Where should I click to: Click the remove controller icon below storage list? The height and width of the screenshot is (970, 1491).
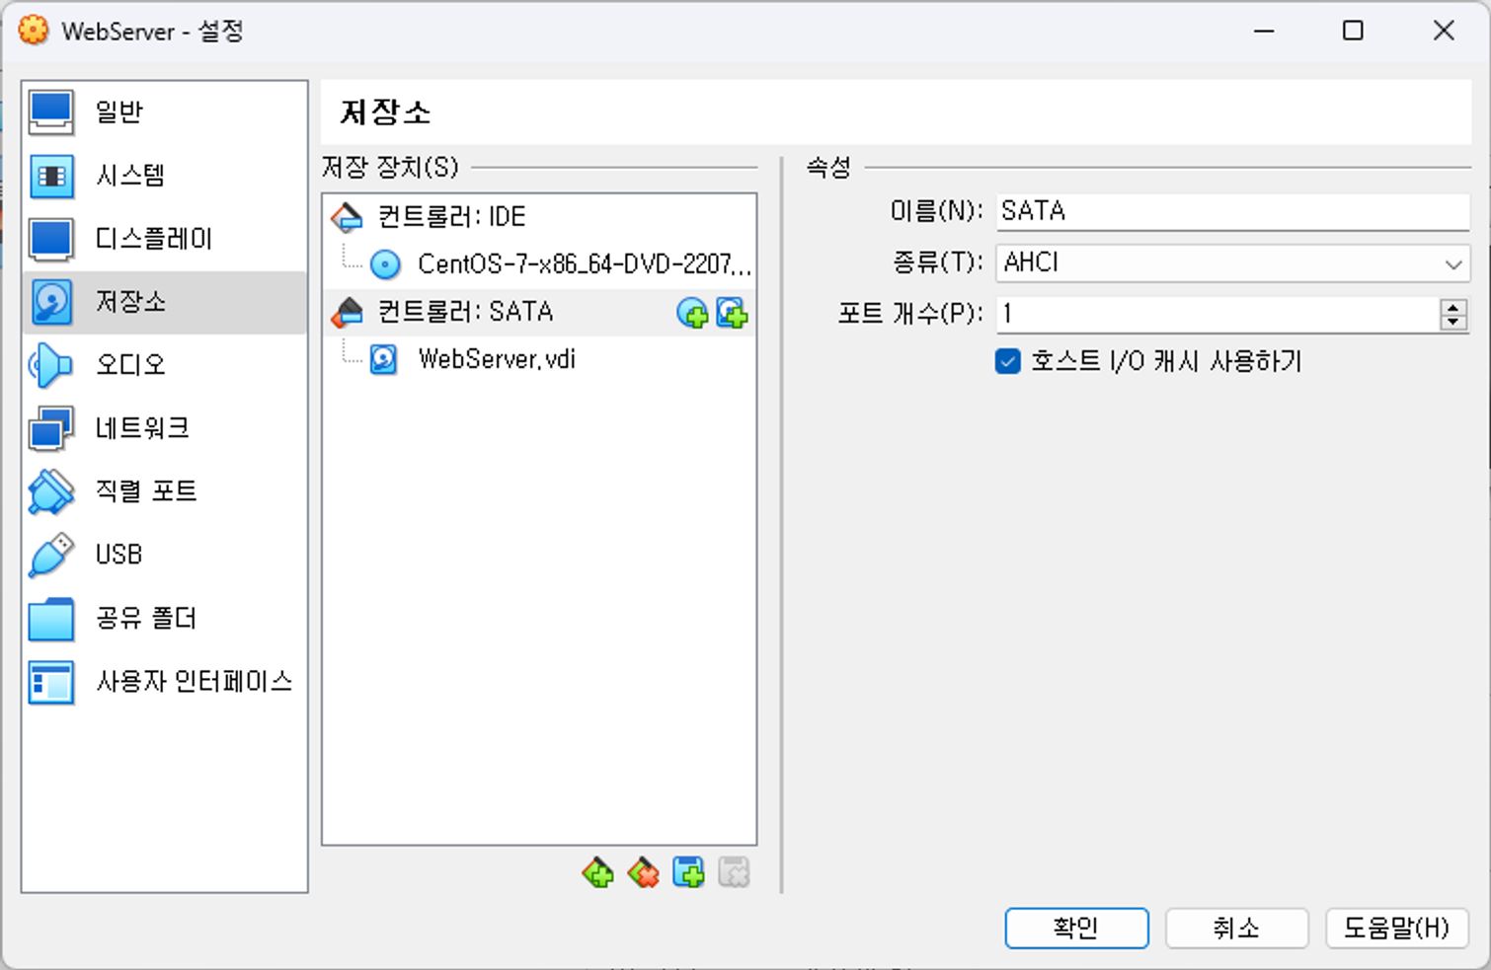pos(643,872)
